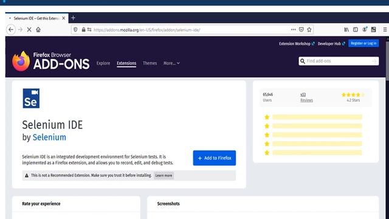Click the extension icon beside account icon

tap(374, 30)
